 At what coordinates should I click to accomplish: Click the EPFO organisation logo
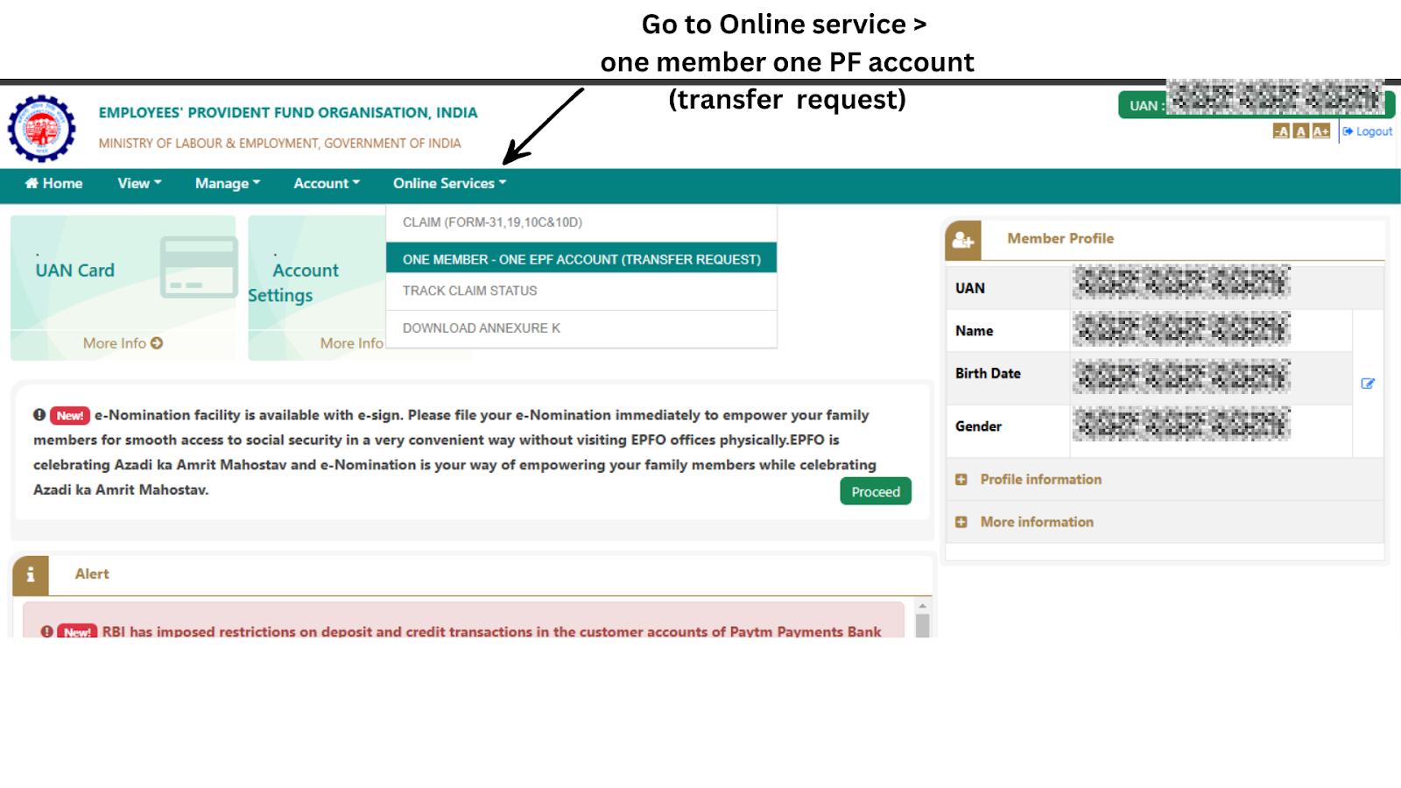(x=40, y=128)
